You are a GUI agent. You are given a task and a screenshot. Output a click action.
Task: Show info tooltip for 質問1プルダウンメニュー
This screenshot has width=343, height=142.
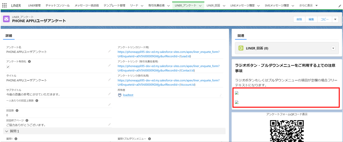149,139
